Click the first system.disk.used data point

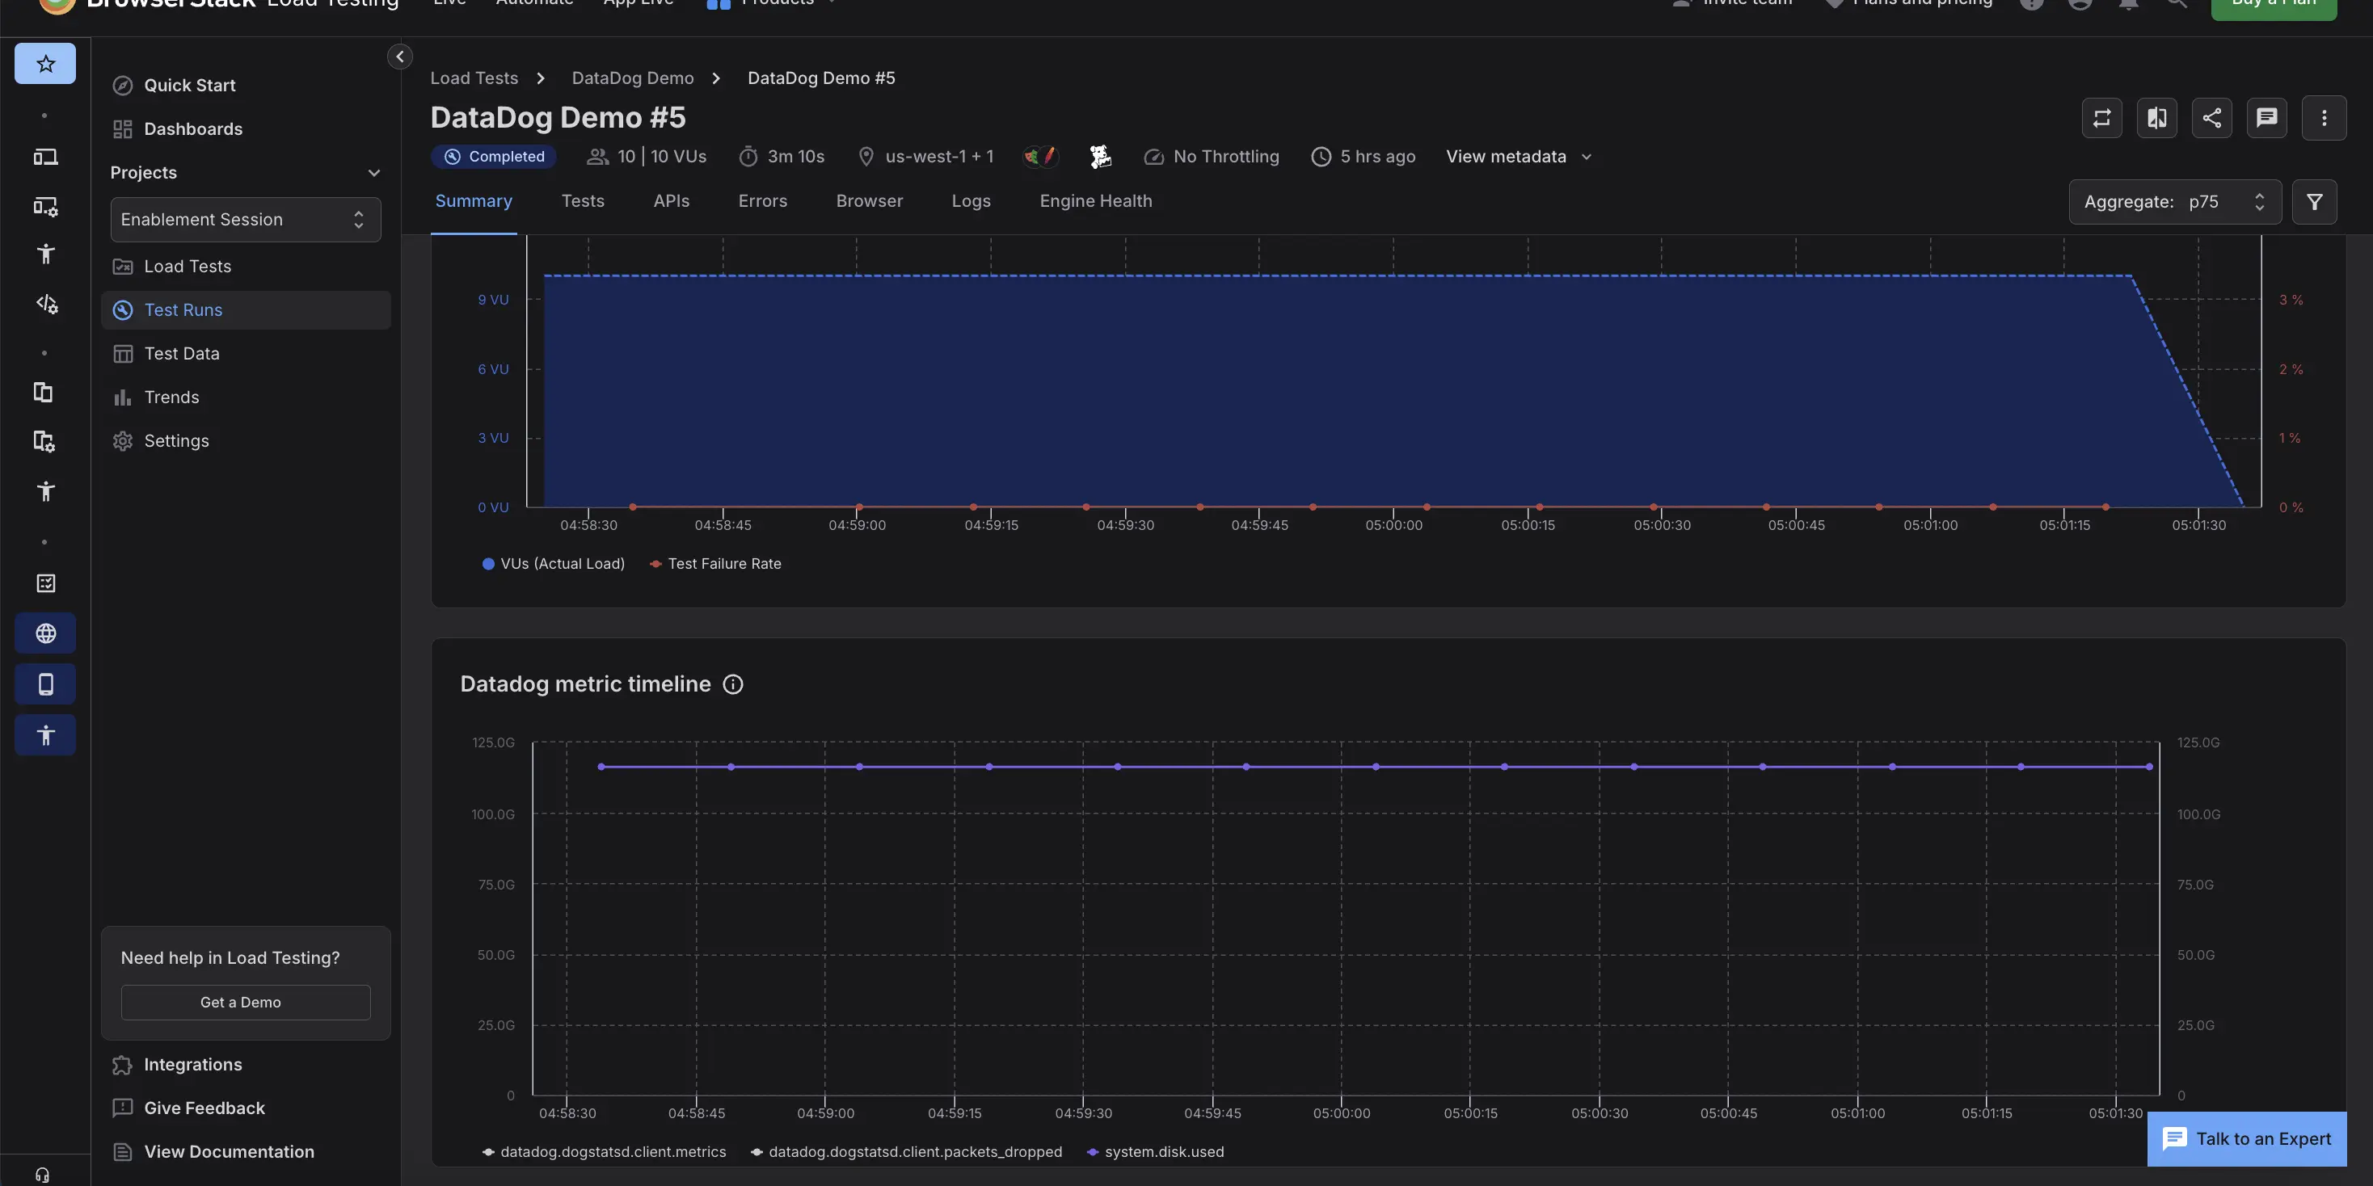coord(601,767)
